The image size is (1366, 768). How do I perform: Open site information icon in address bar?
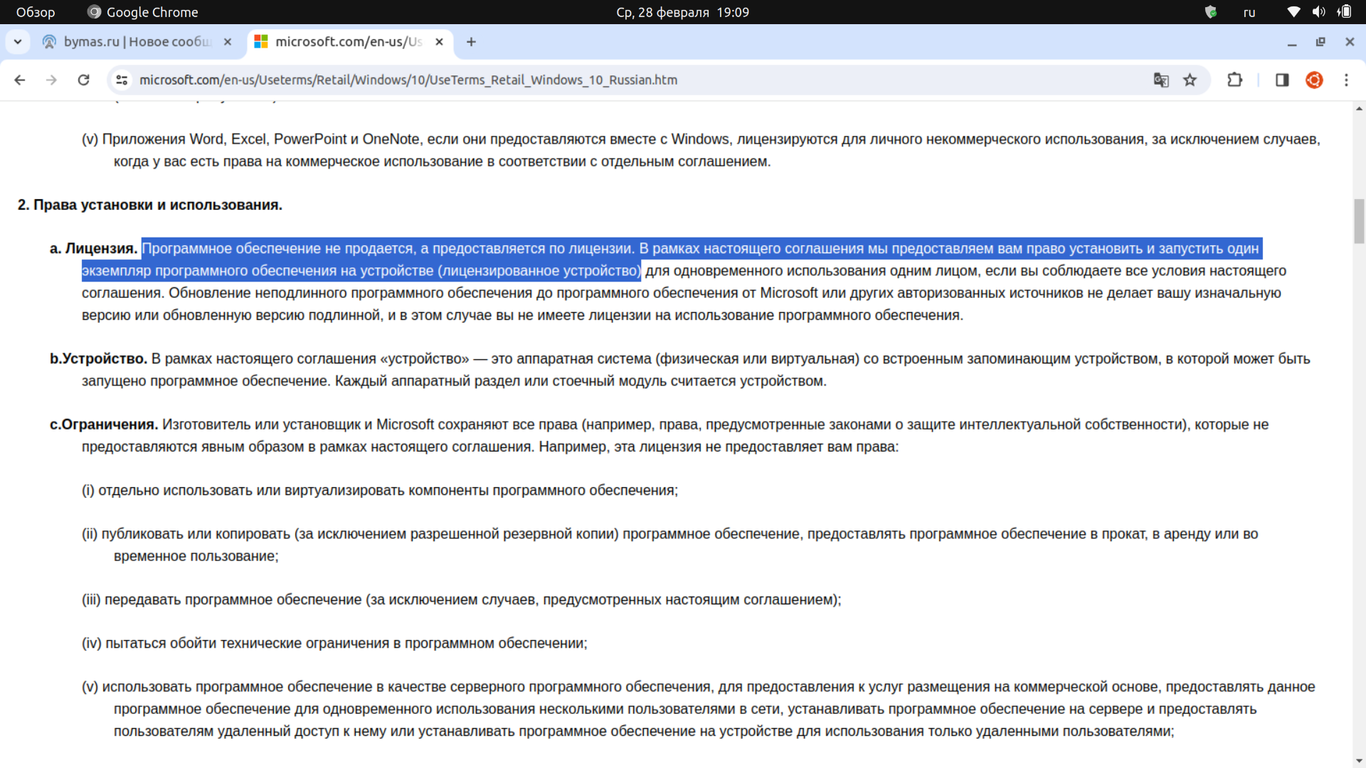122,80
